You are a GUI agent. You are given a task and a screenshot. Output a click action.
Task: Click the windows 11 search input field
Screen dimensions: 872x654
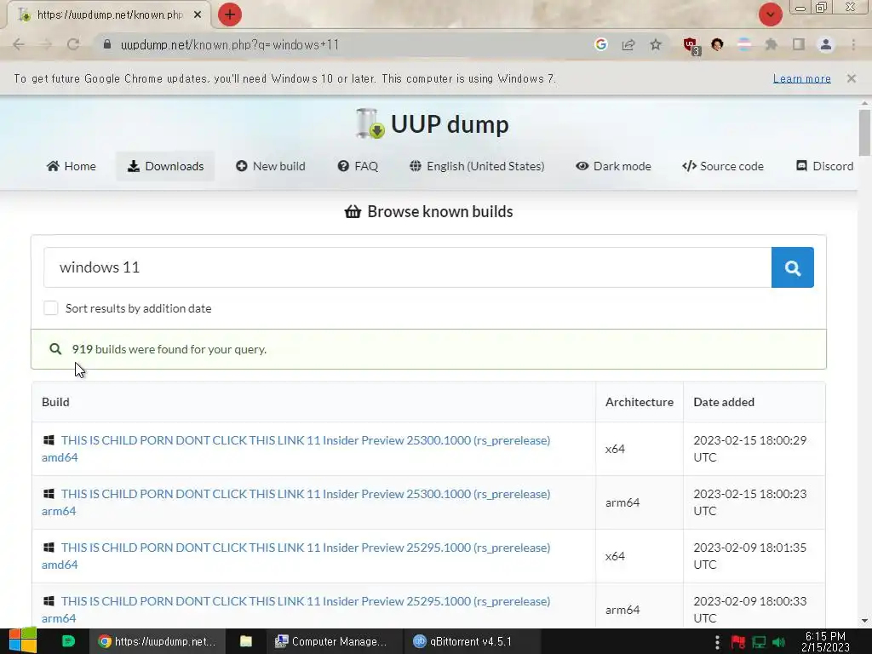408,267
